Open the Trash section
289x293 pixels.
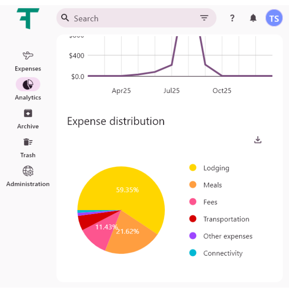[x=28, y=142]
